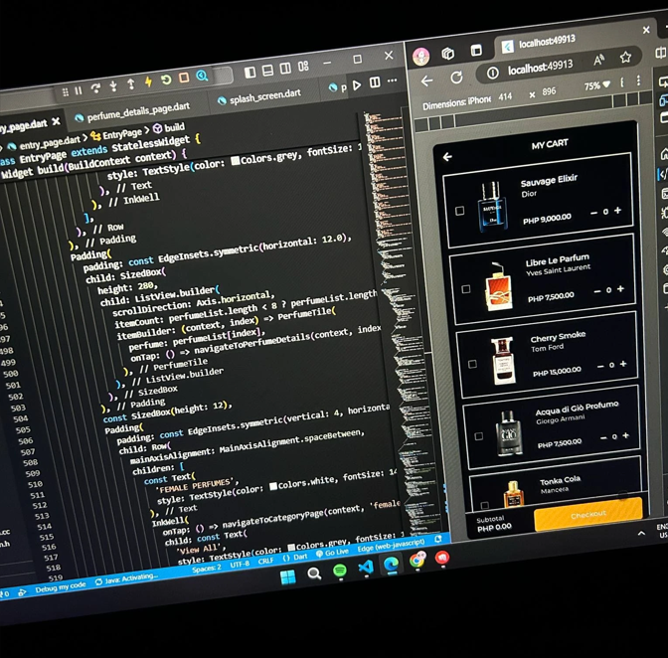
Task: Change line ending via CRLF
Action: tap(265, 561)
